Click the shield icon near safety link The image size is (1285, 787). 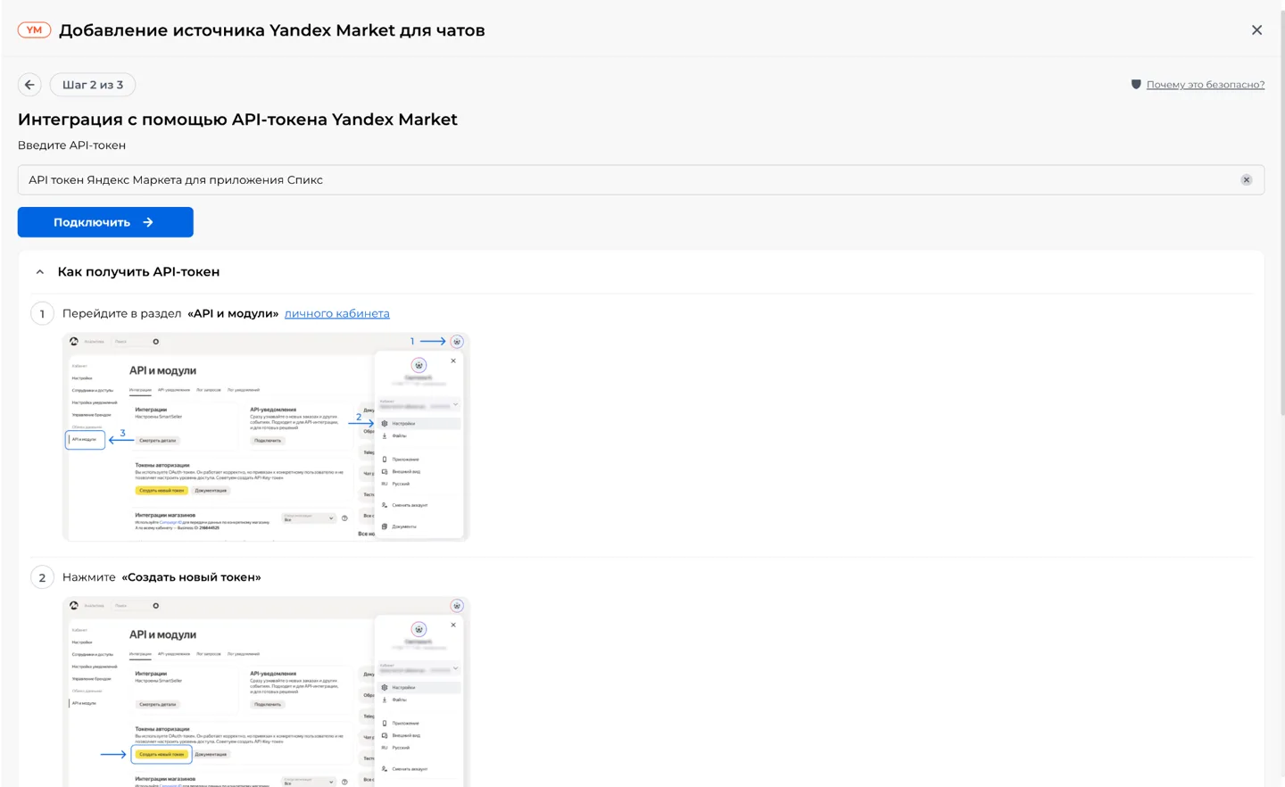click(x=1136, y=85)
